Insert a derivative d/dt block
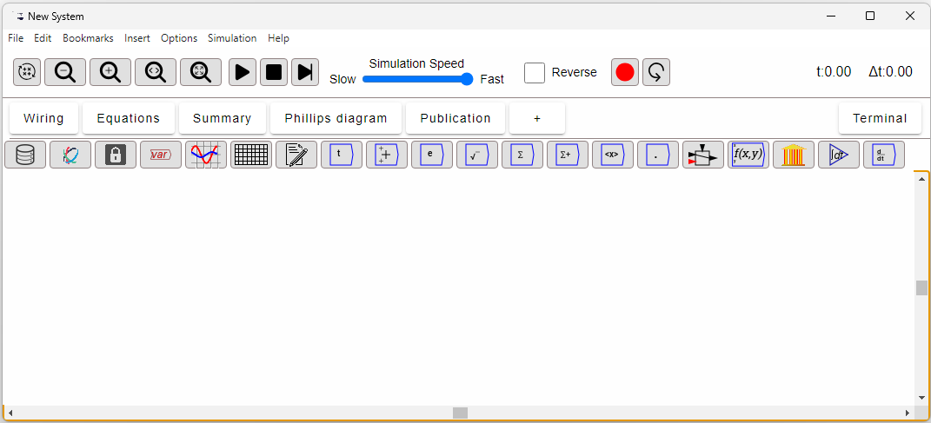931x423 pixels. click(883, 155)
